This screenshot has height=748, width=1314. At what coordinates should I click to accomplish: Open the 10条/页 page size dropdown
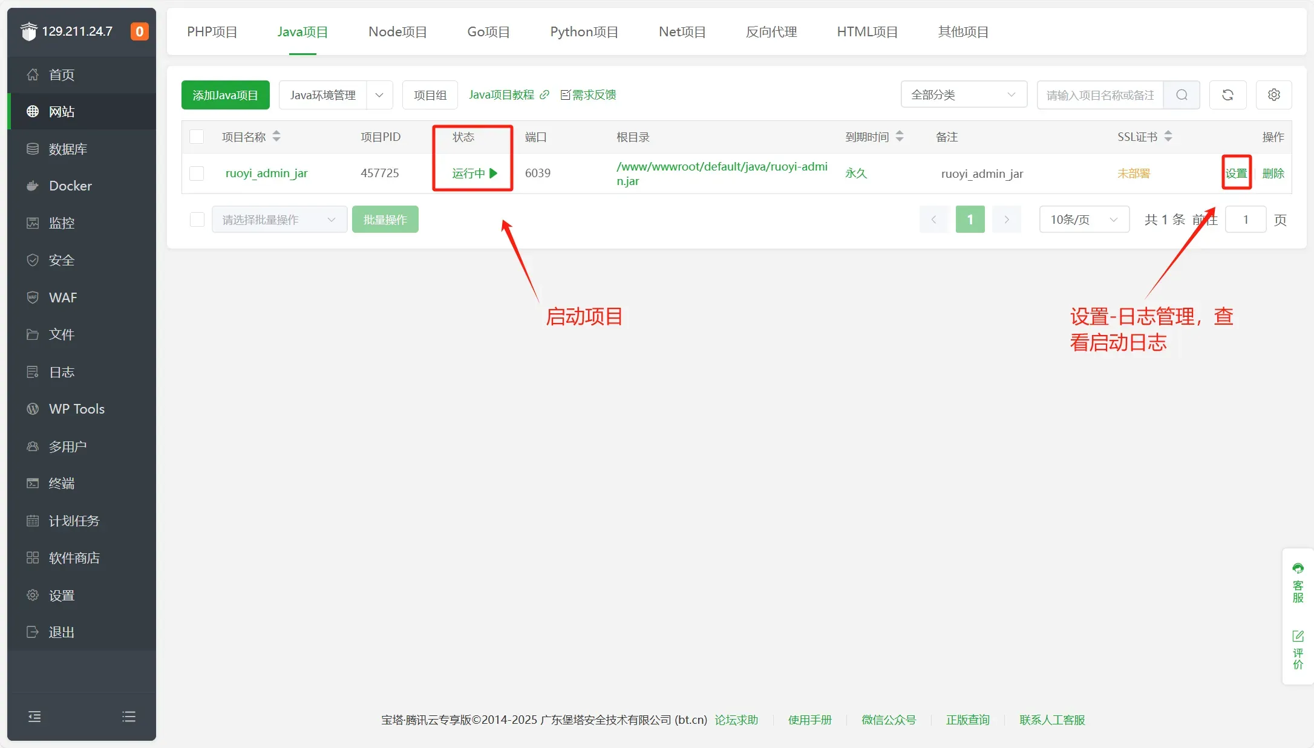(x=1084, y=220)
